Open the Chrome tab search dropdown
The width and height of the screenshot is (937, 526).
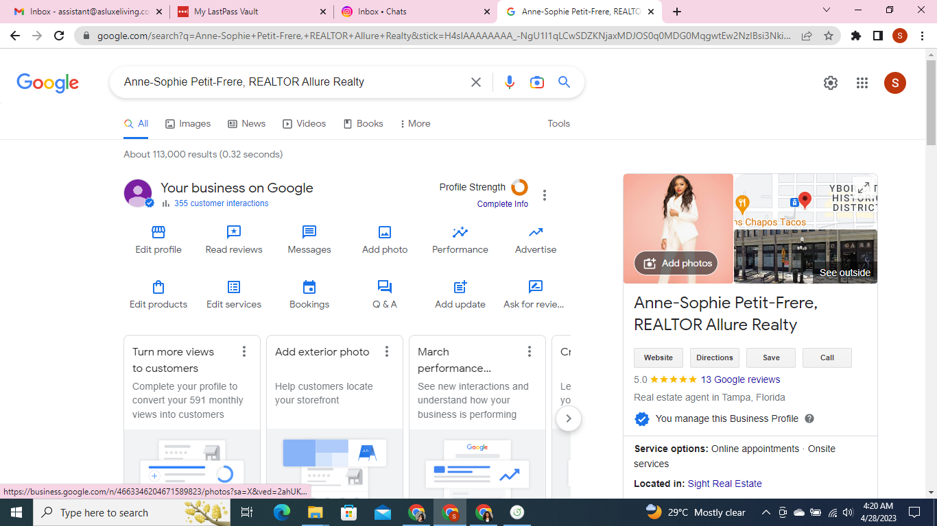[x=827, y=10]
